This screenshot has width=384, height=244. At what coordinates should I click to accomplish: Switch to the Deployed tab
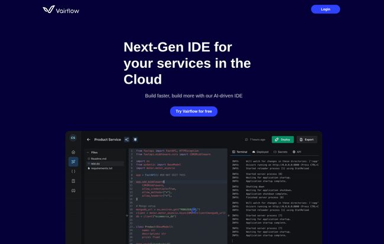coord(259,151)
